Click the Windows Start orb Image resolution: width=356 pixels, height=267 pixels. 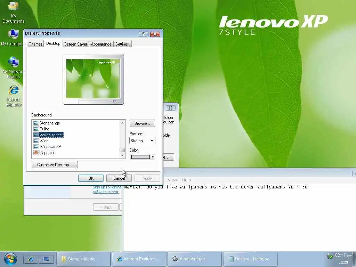(10, 259)
